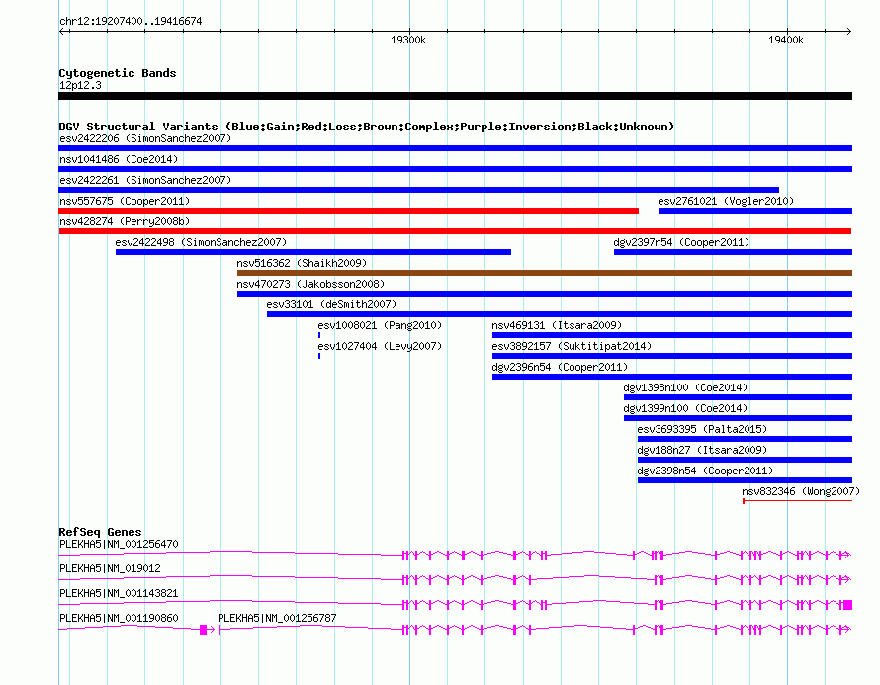Click the small blue tick under esv1008021

(319, 335)
